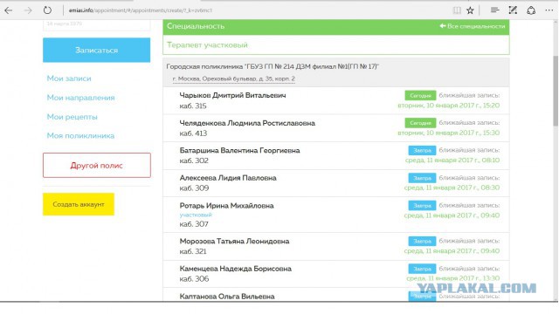The height and width of the screenshot is (314, 559).
Task: Click Ротарь slot 11 января 09:40
Action: click(x=452, y=215)
